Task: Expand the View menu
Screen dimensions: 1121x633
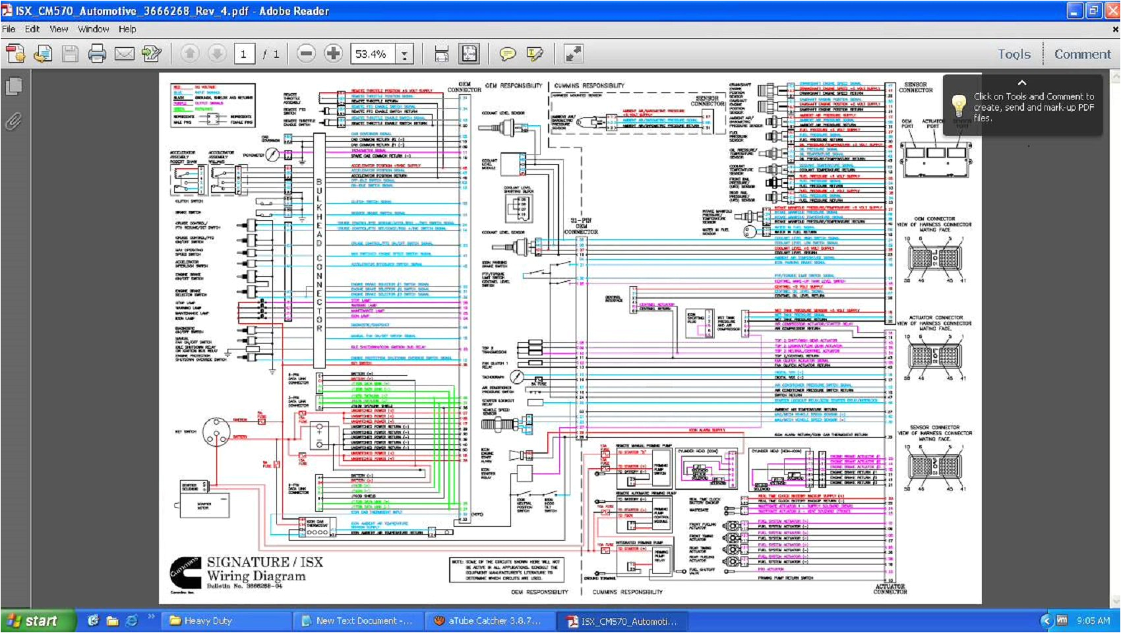Action: (58, 29)
